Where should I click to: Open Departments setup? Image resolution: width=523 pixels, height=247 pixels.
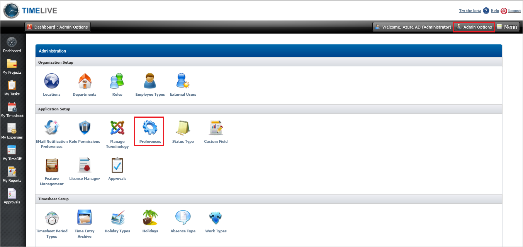click(x=84, y=81)
